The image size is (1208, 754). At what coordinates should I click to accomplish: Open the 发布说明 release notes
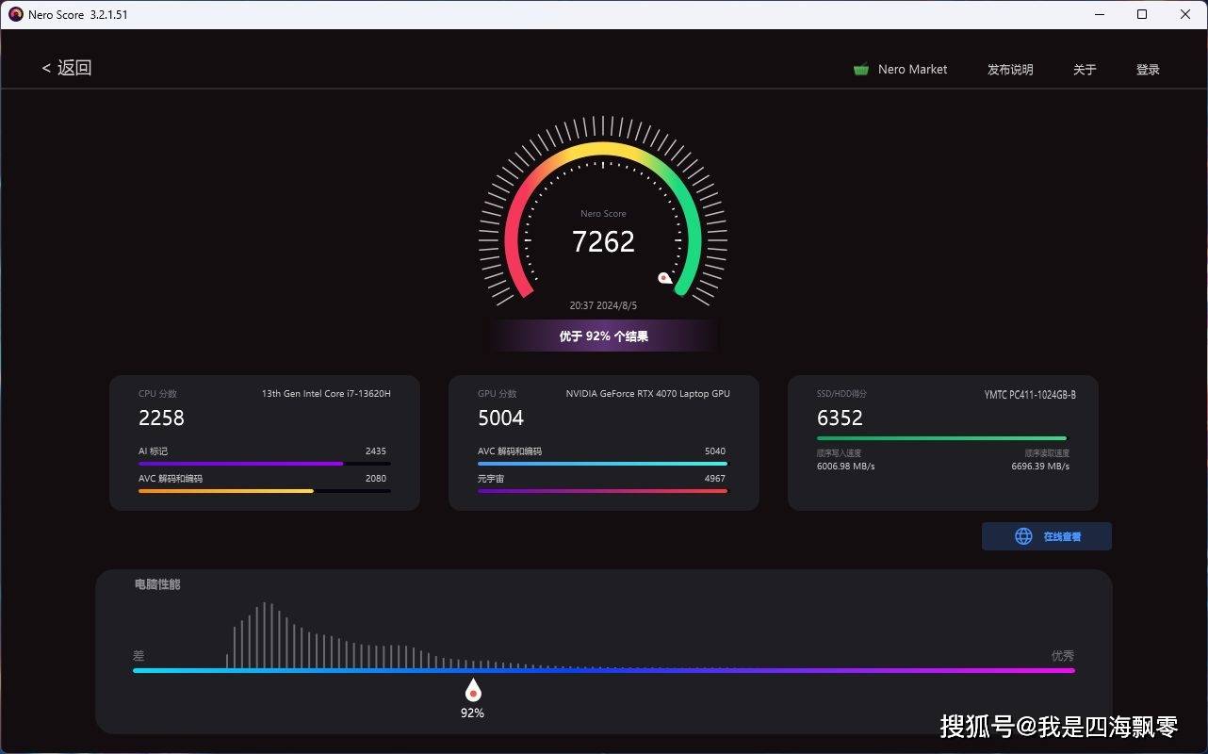click(1010, 70)
